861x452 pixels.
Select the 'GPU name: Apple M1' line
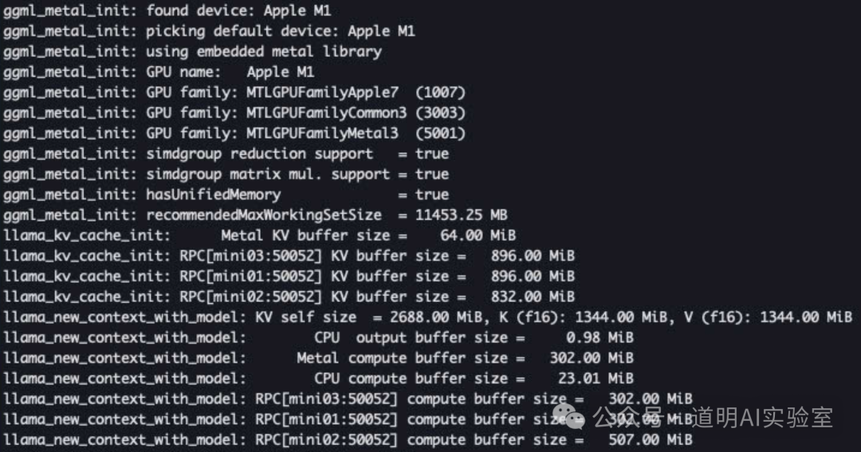coord(230,73)
